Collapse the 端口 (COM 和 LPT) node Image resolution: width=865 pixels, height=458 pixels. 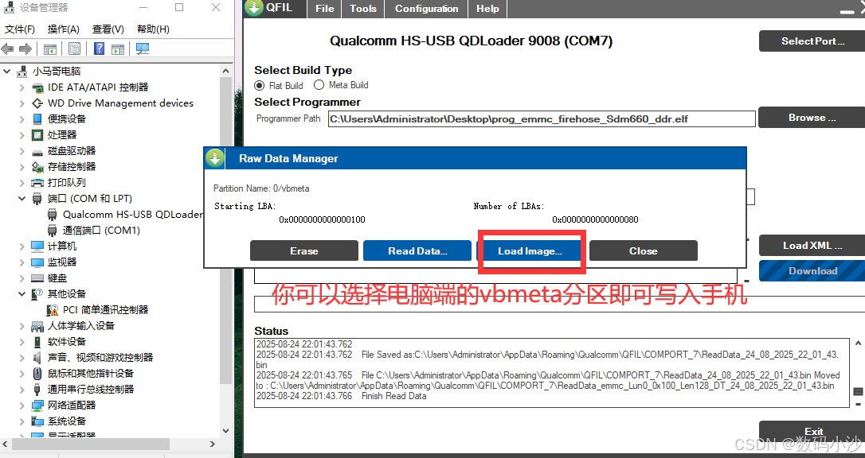click(x=22, y=199)
